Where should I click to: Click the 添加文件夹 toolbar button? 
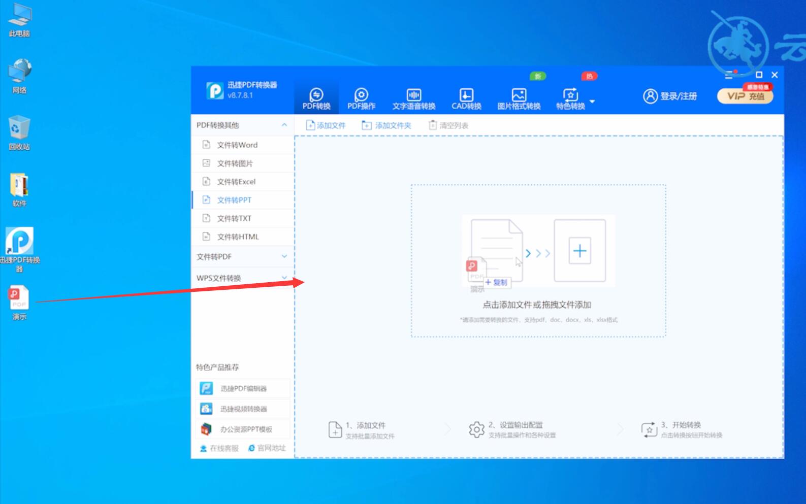pyautogui.click(x=386, y=125)
